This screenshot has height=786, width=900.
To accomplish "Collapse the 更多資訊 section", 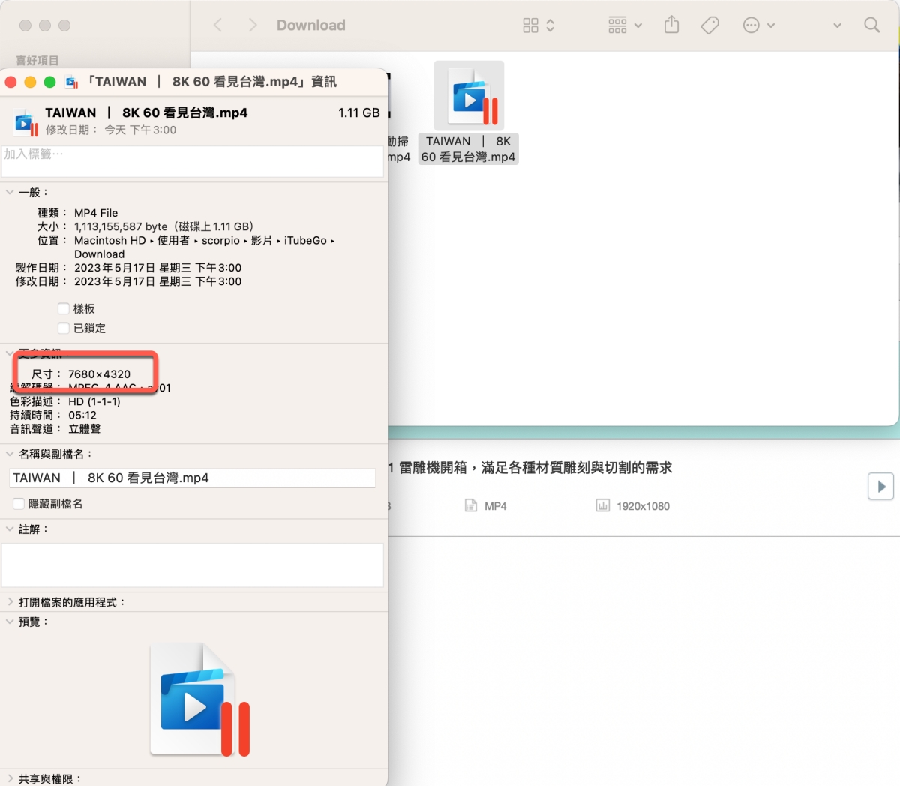I will click(x=10, y=352).
